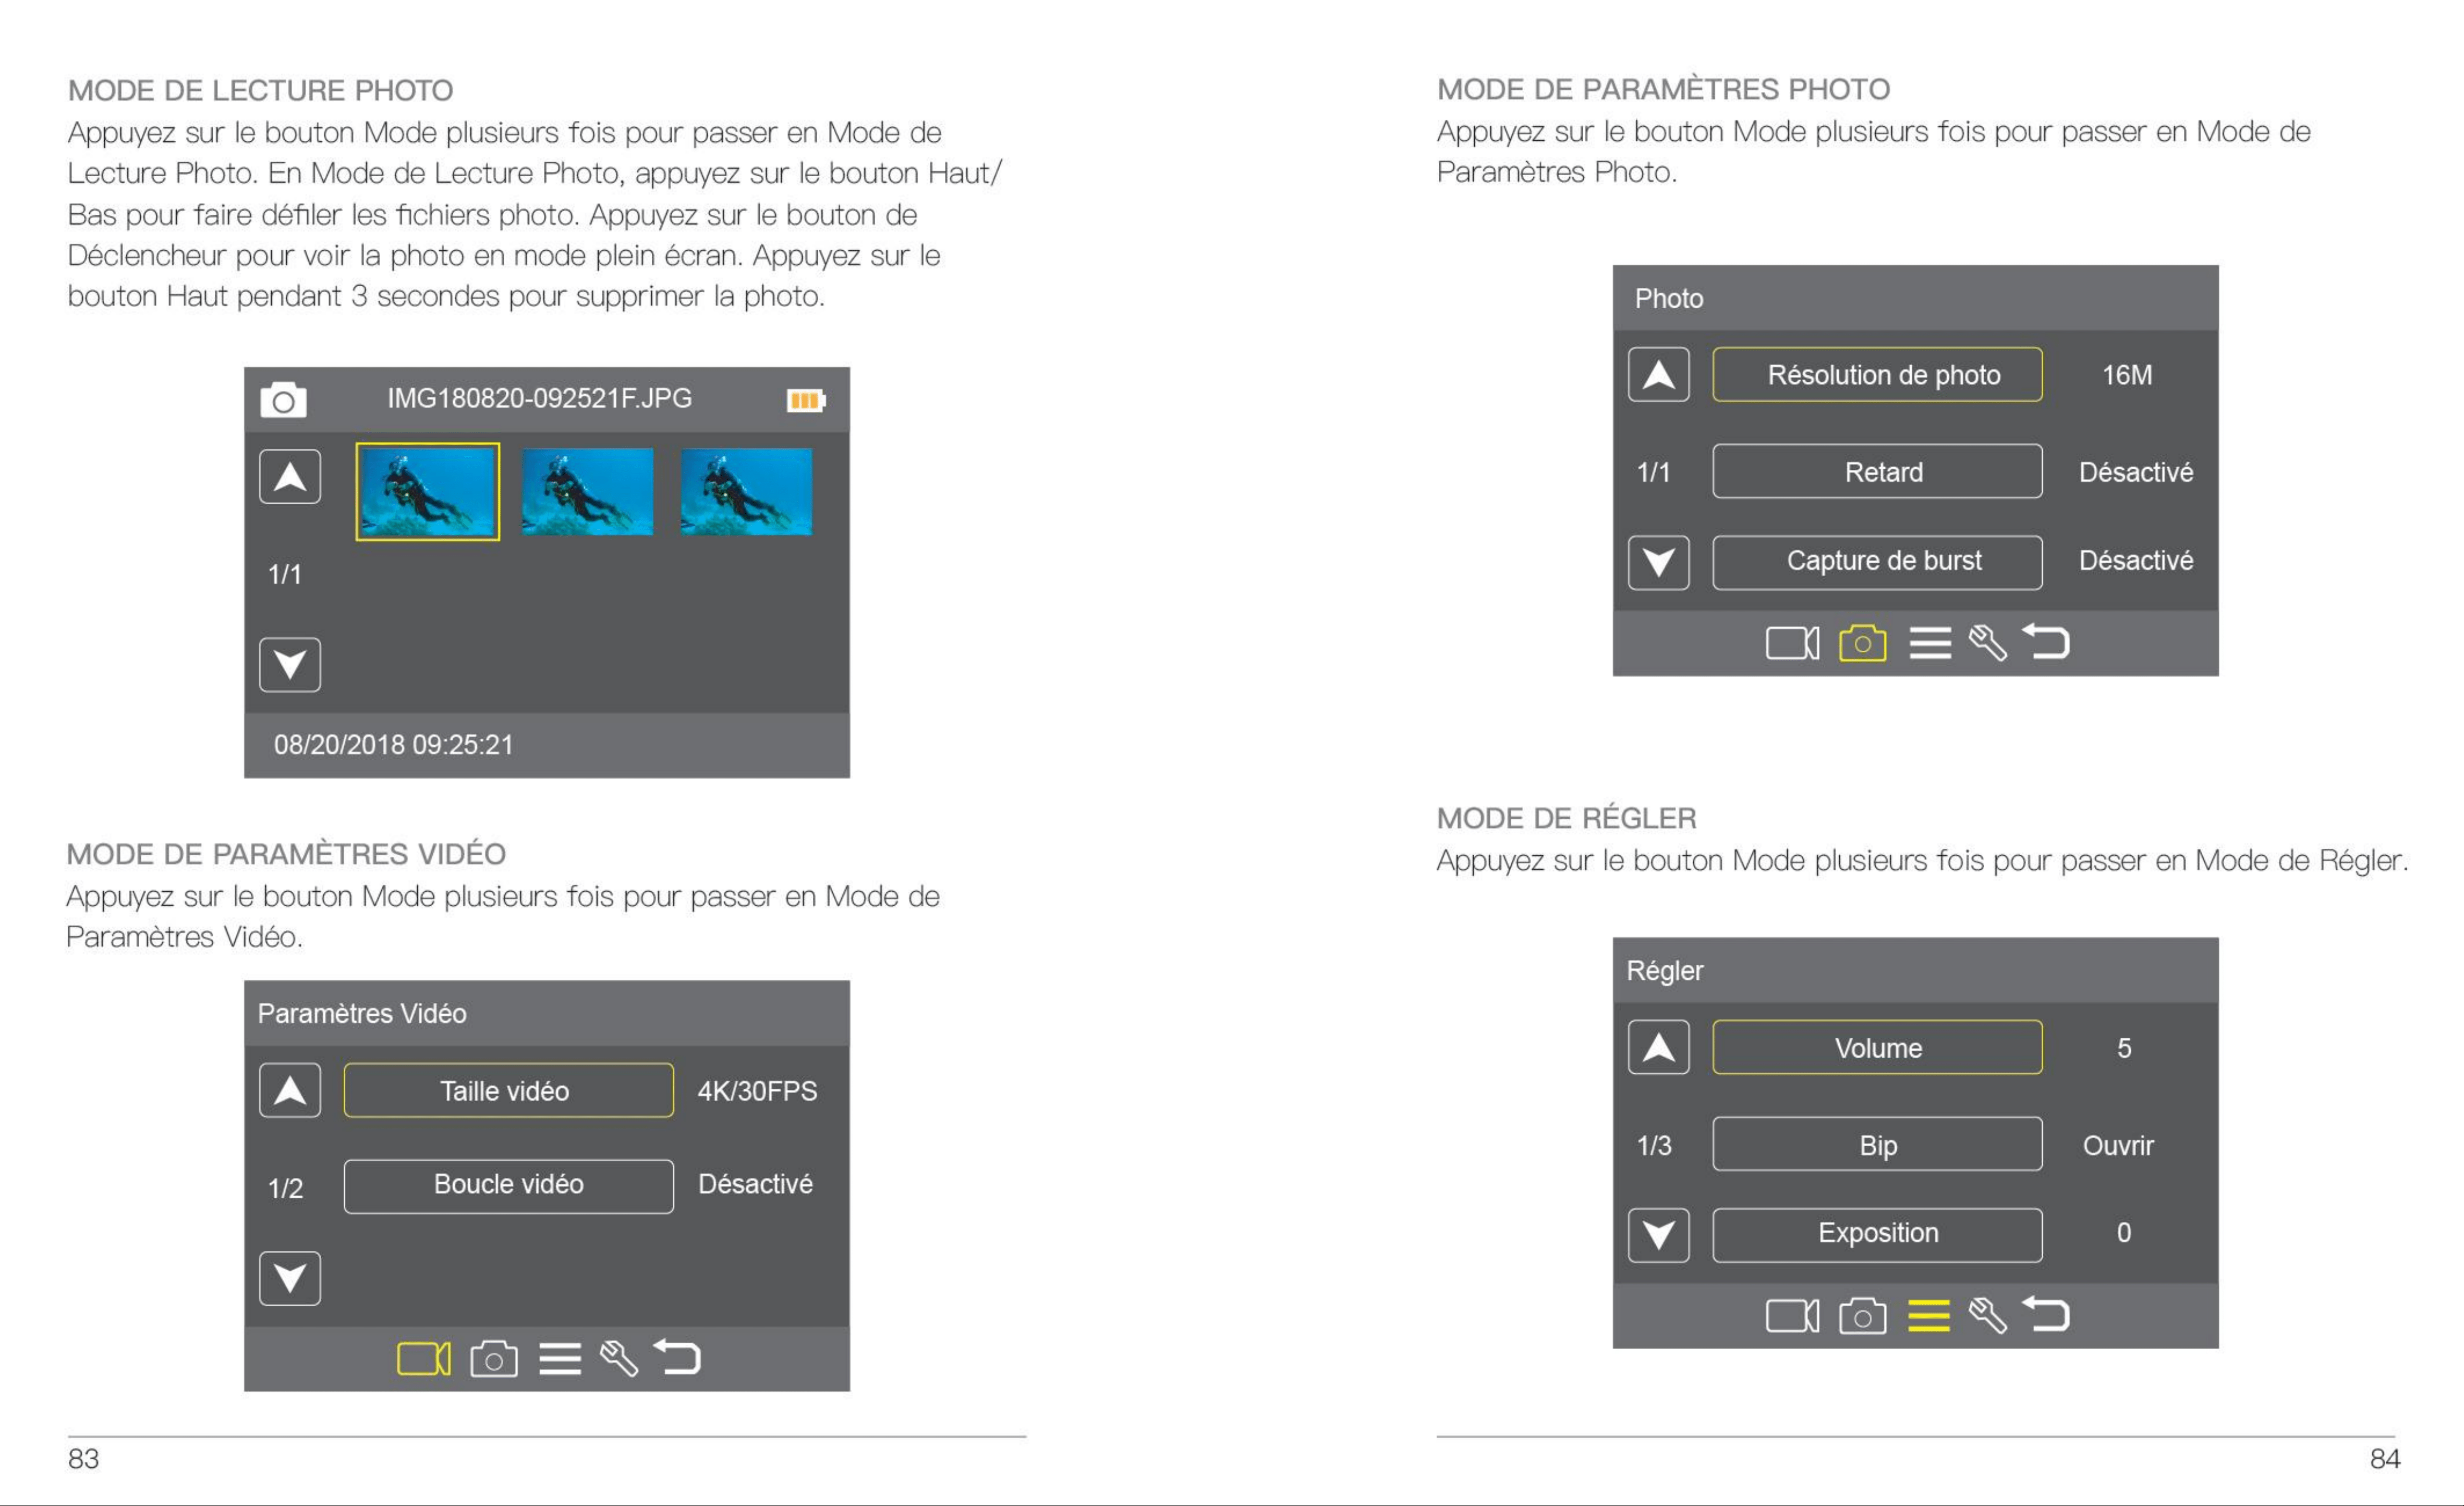Viewport: 2464px width, 1506px height.
Task: Click the up arrow in the Régler screen
Action: click(x=1659, y=1048)
